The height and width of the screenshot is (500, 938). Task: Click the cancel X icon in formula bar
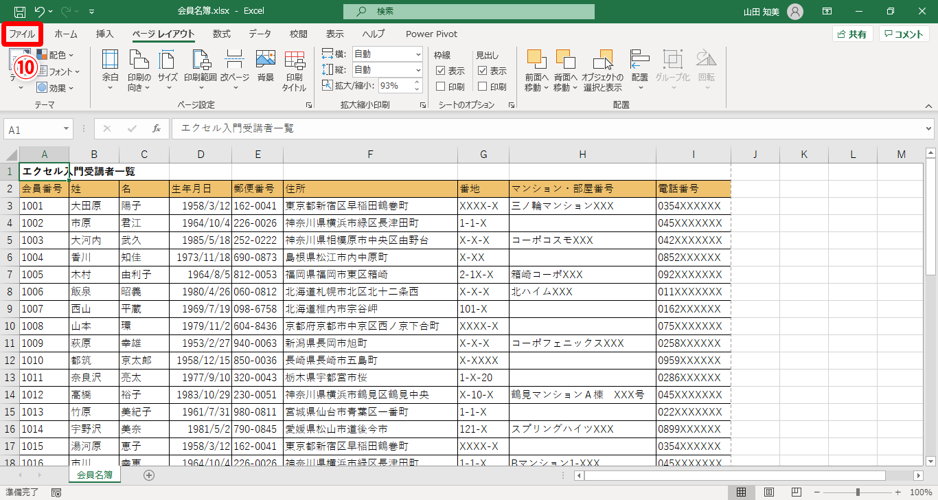(107, 128)
